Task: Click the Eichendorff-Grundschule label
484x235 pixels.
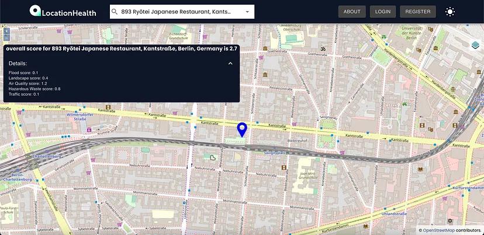Action: point(179,36)
